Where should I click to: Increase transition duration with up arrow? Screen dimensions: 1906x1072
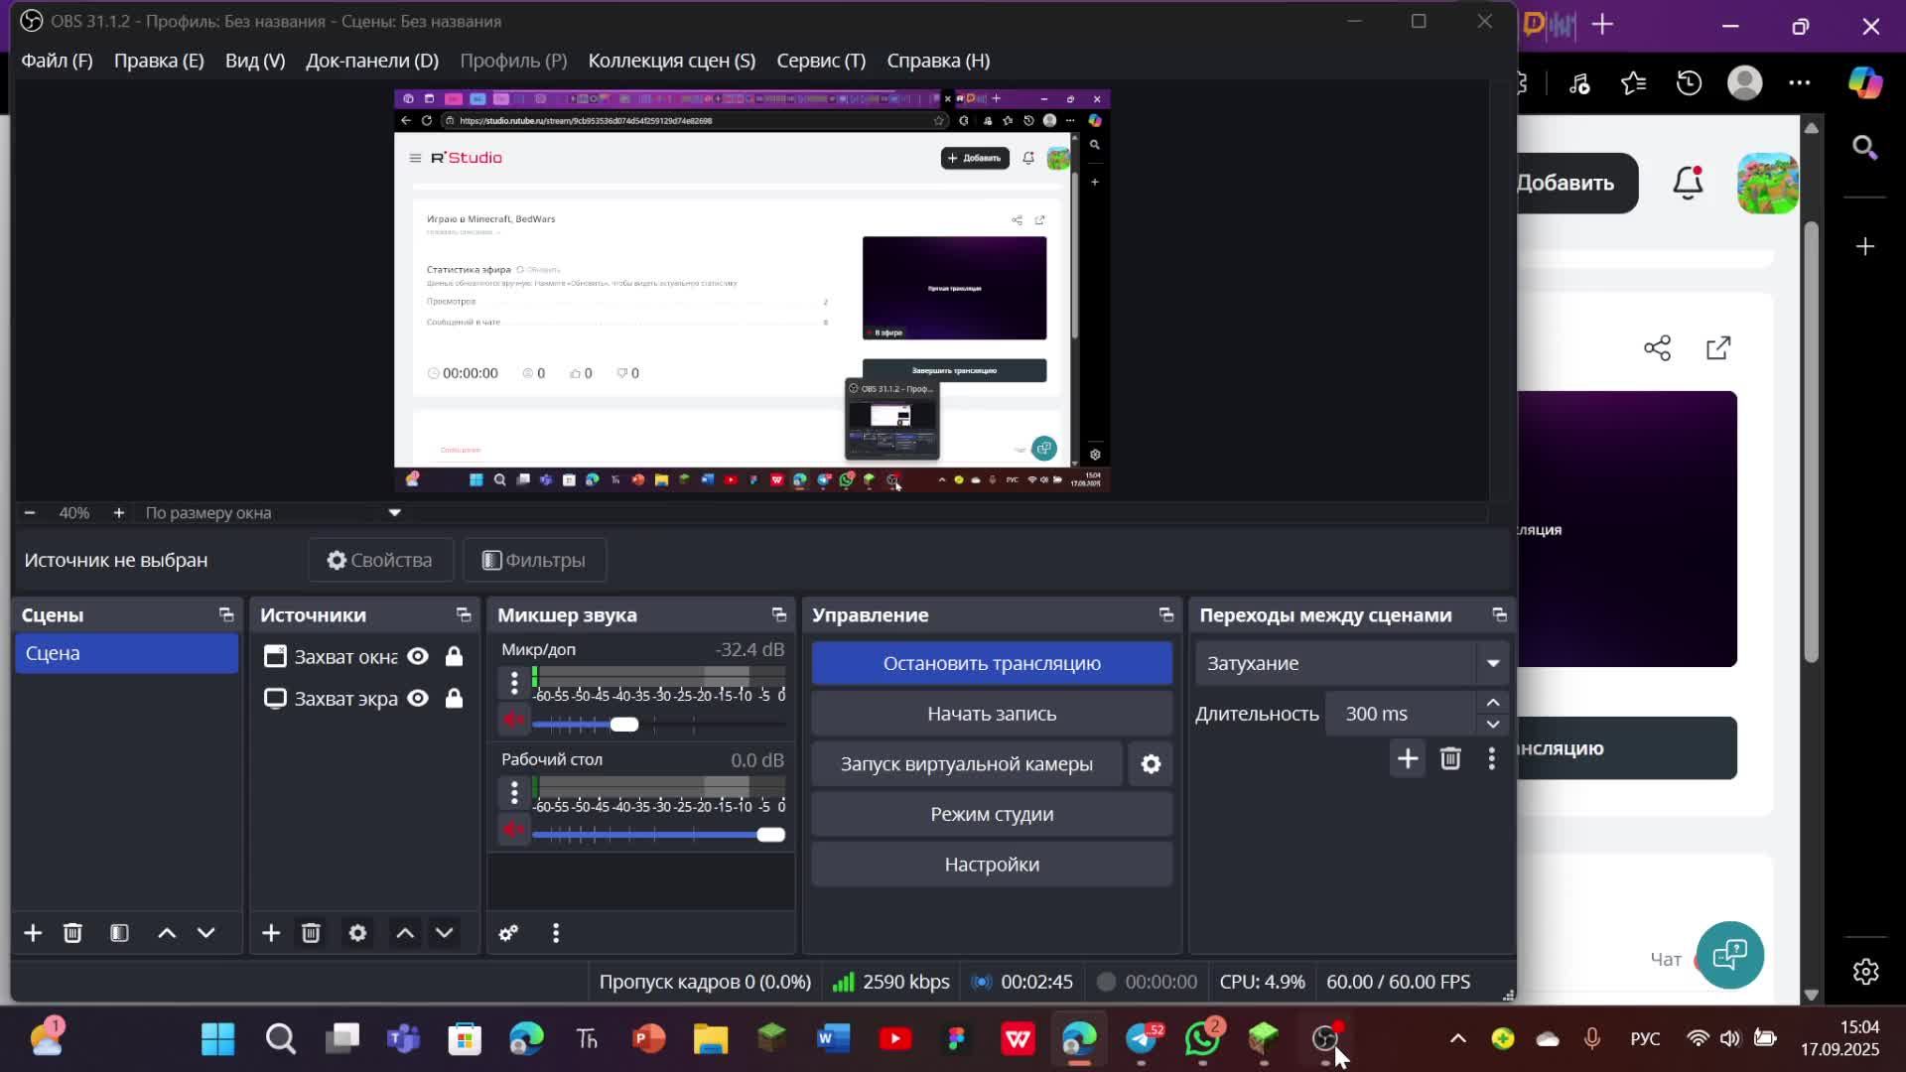point(1492,703)
